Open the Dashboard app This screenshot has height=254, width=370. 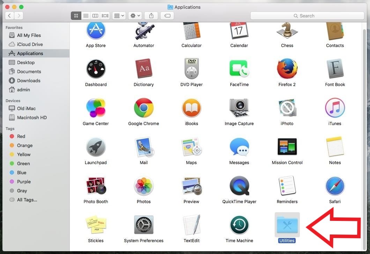click(96, 69)
